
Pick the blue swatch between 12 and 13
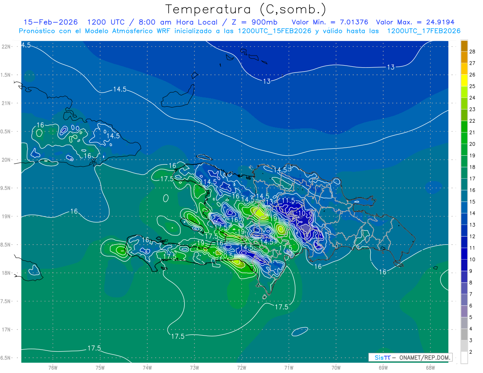coord(464,231)
